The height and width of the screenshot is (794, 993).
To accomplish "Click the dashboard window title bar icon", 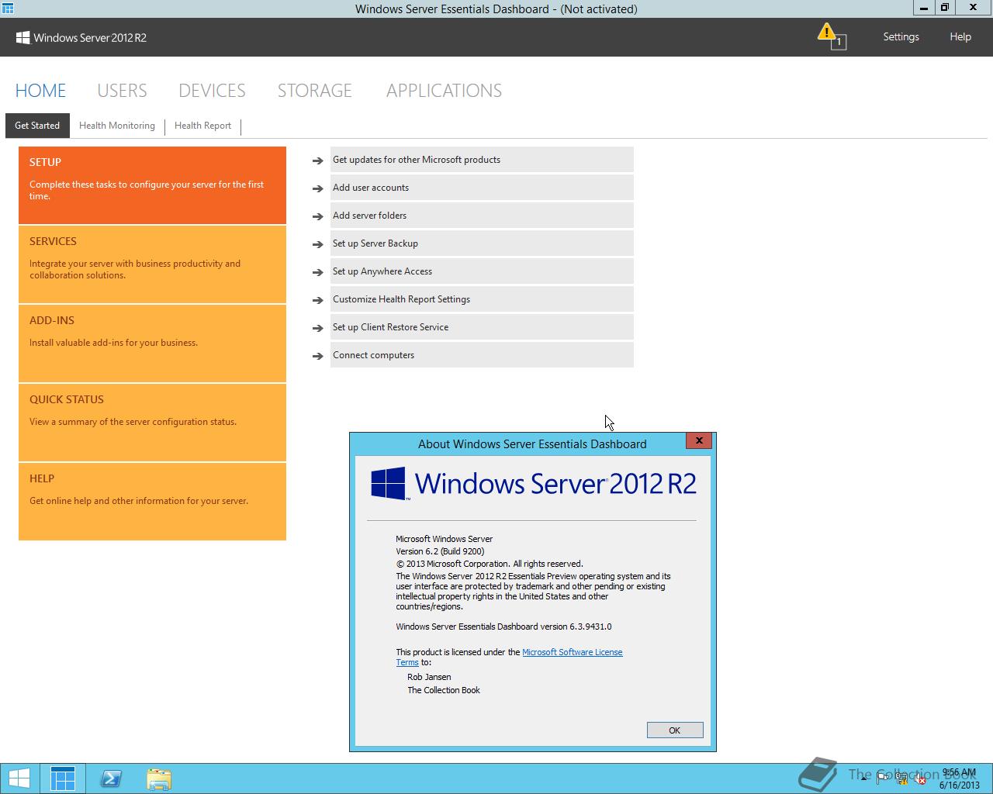I will [x=7, y=9].
